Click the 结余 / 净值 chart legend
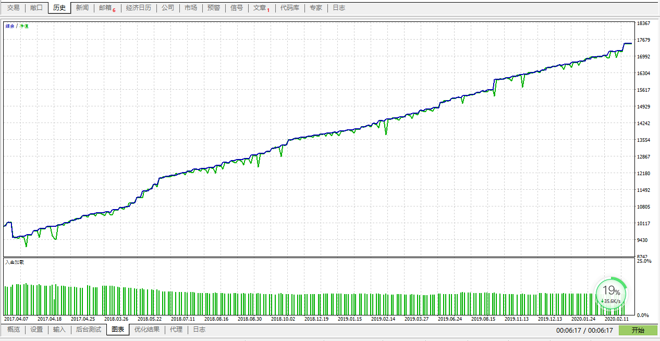660x341 pixels. (17, 26)
